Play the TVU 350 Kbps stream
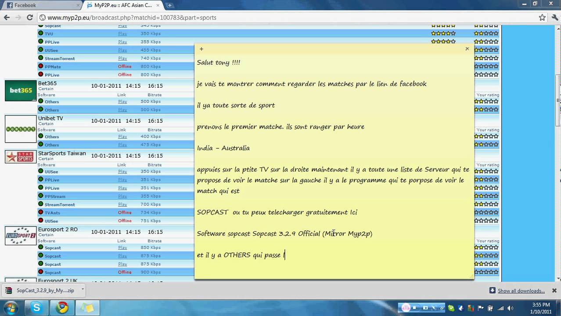The height and width of the screenshot is (316, 561). pos(122,34)
